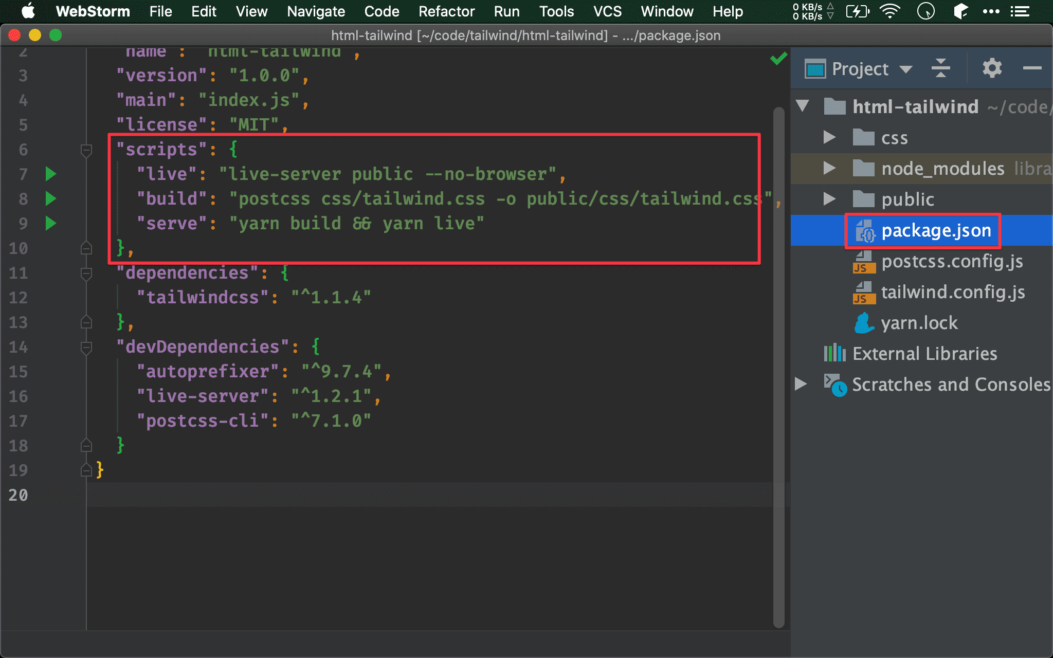
Task: Hide the Project panel with minus icon
Action: [1032, 68]
